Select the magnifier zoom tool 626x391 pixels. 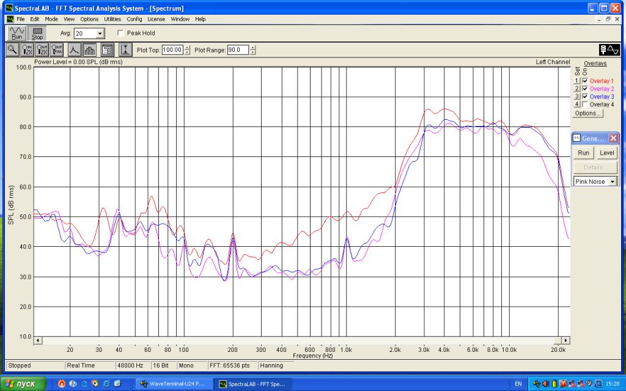pyautogui.click(x=12, y=50)
